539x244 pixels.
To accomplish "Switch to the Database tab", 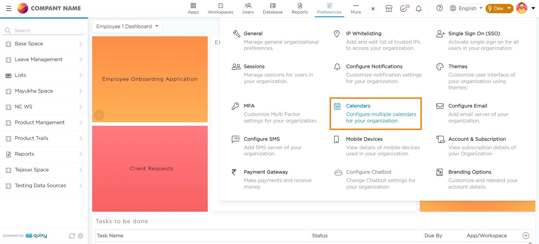I will tap(273, 8).
